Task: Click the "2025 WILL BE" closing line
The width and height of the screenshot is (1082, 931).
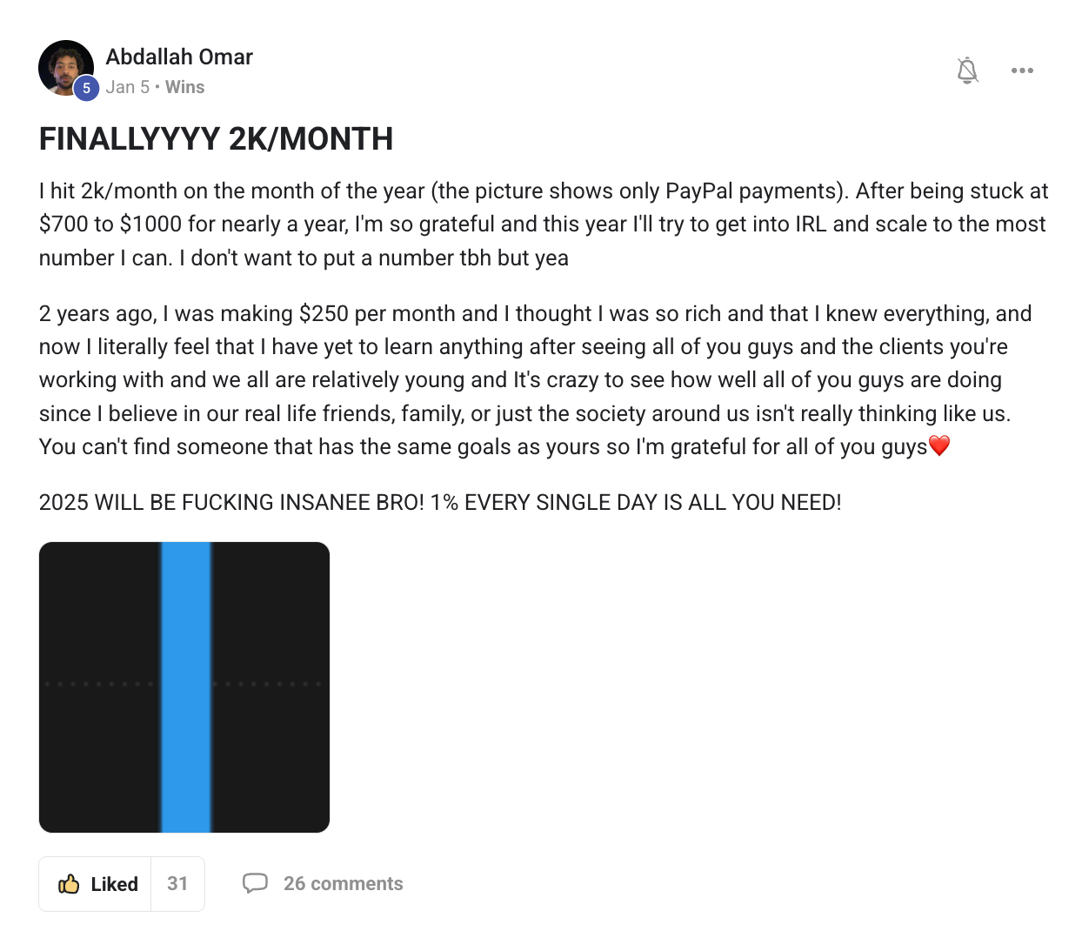Action: (440, 503)
